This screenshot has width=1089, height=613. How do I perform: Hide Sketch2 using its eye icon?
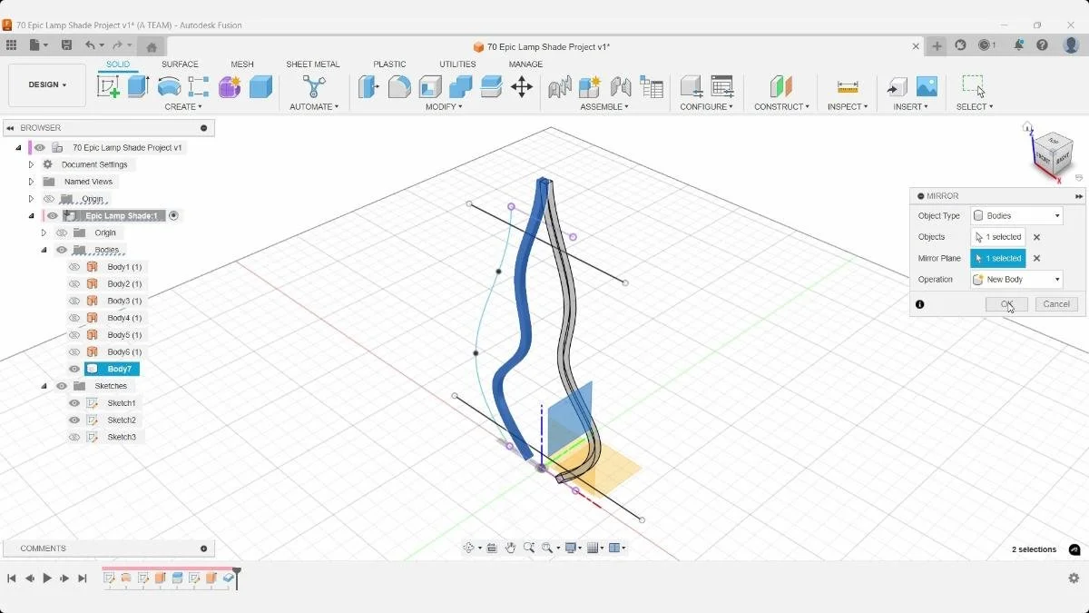(74, 420)
